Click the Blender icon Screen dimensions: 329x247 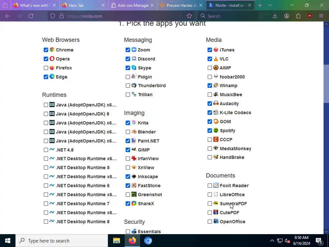[134, 132]
